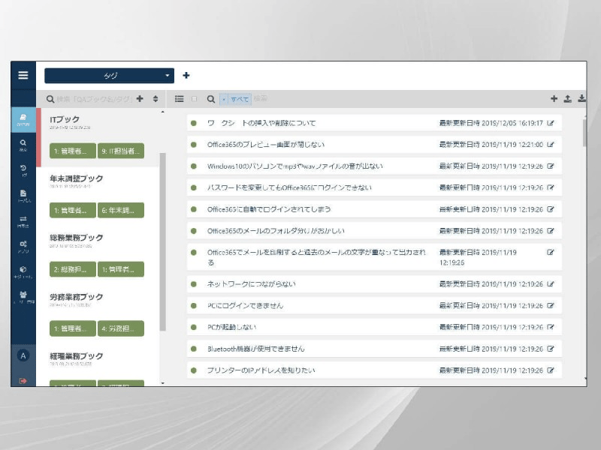The image size is (601, 450).
Task: Click book list scroll-down arrow
Action: click(x=163, y=383)
